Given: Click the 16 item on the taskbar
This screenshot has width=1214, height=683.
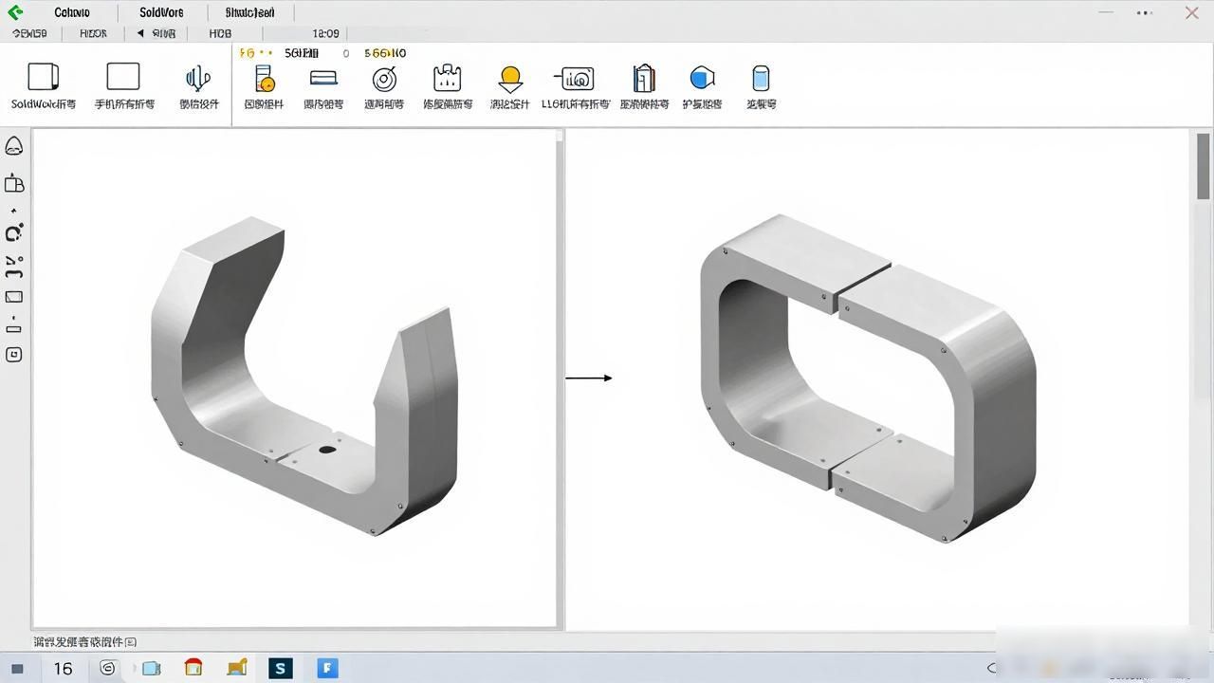Looking at the screenshot, I should 63,669.
